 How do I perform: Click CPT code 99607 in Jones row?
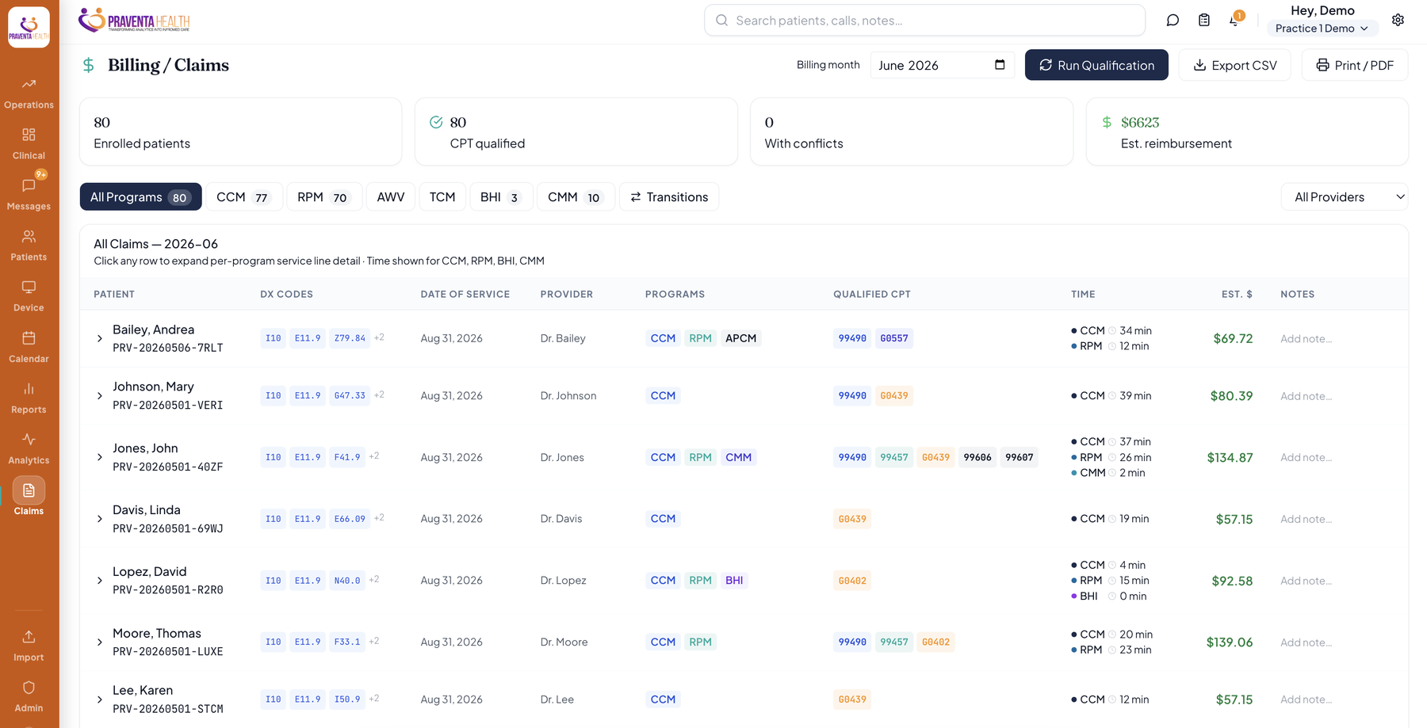coord(1019,457)
